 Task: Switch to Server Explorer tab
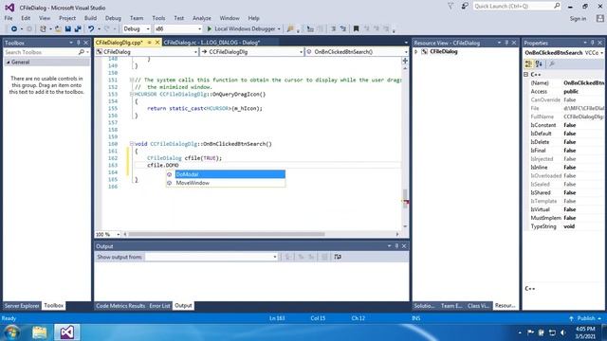tap(22, 306)
